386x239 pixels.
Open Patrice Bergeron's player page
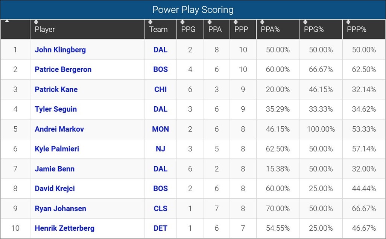coord(63,69)
